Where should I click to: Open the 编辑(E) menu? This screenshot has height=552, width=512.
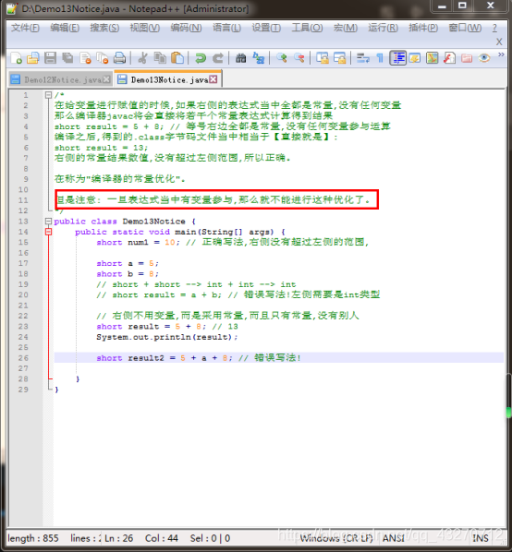coord(65,28)
